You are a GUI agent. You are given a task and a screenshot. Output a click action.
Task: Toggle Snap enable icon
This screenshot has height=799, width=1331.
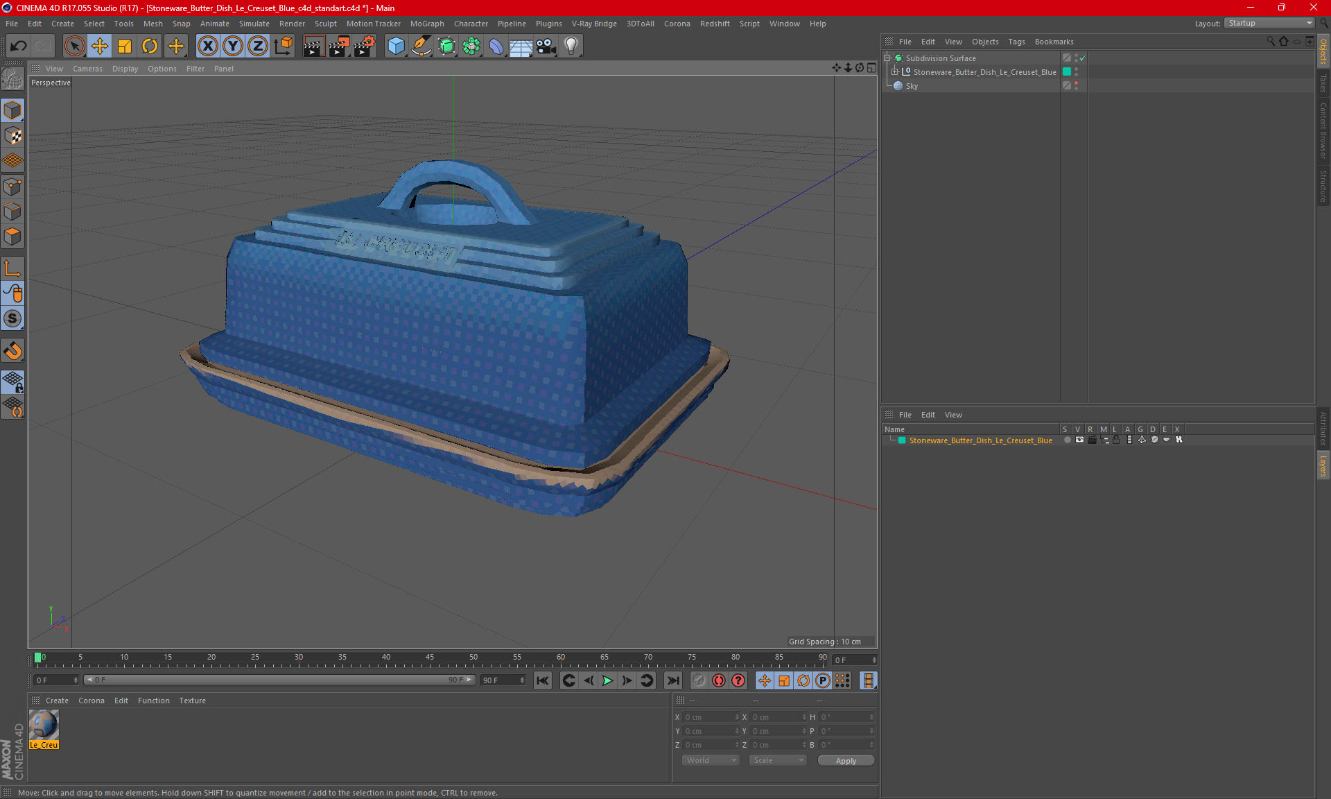pos(12,319)
